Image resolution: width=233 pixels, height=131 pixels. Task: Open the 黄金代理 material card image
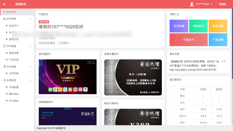pos(133,117)
